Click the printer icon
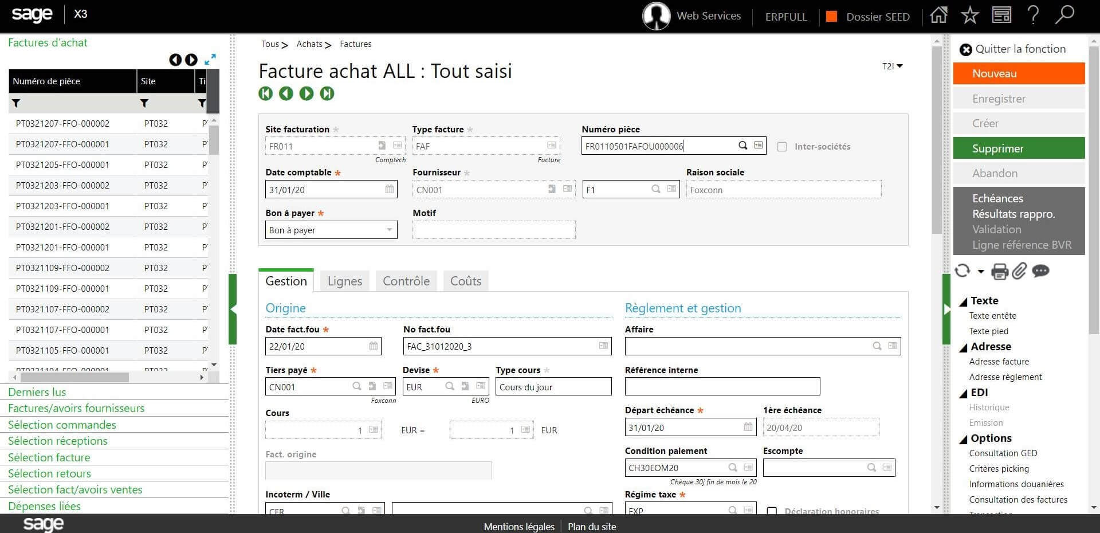The width and height of the screenshot is (1100, 533). [1000, 271]
